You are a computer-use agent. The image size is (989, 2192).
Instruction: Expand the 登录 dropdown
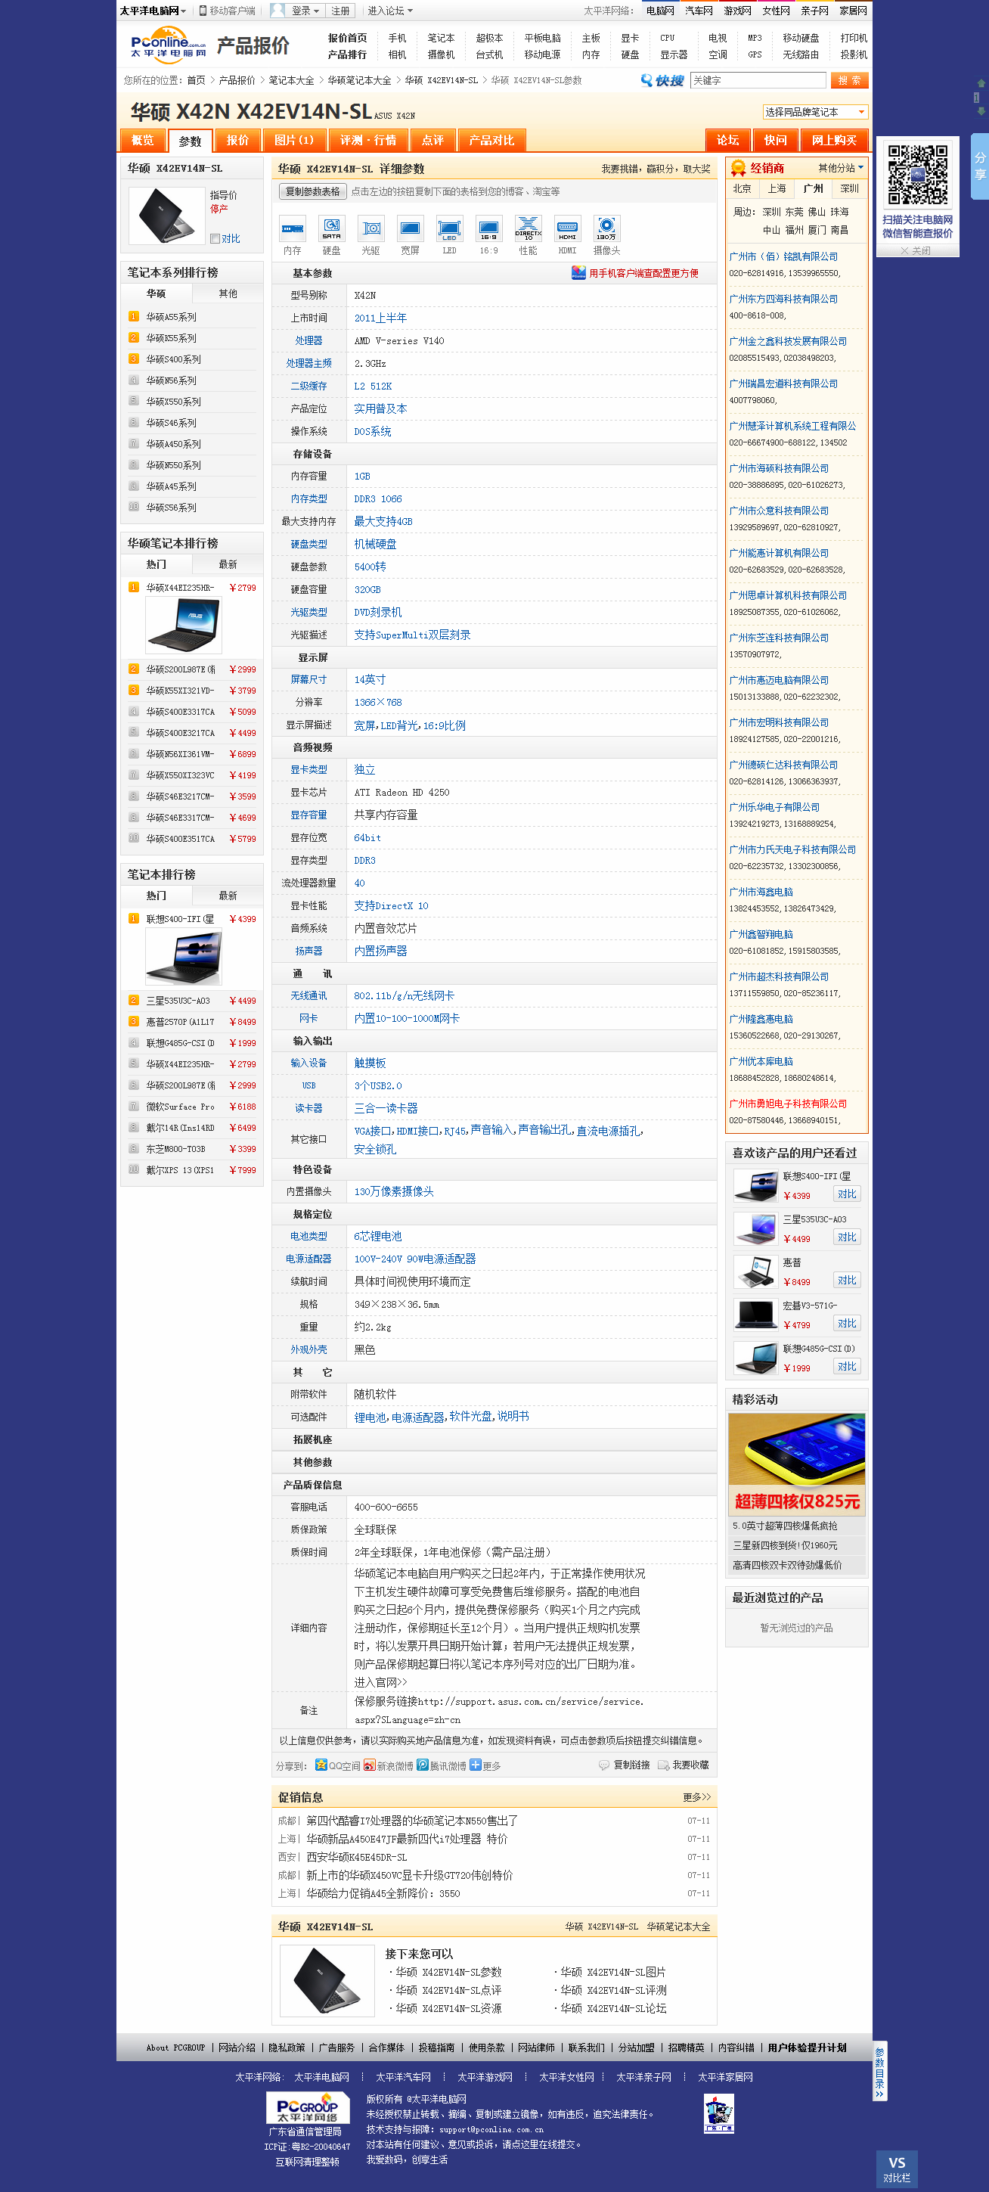305,11
